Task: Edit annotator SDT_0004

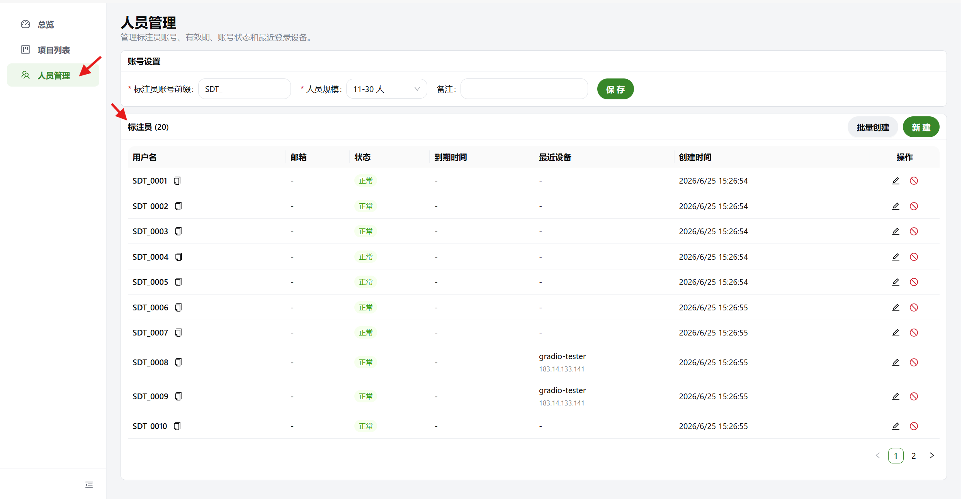Action: (896, 257)
